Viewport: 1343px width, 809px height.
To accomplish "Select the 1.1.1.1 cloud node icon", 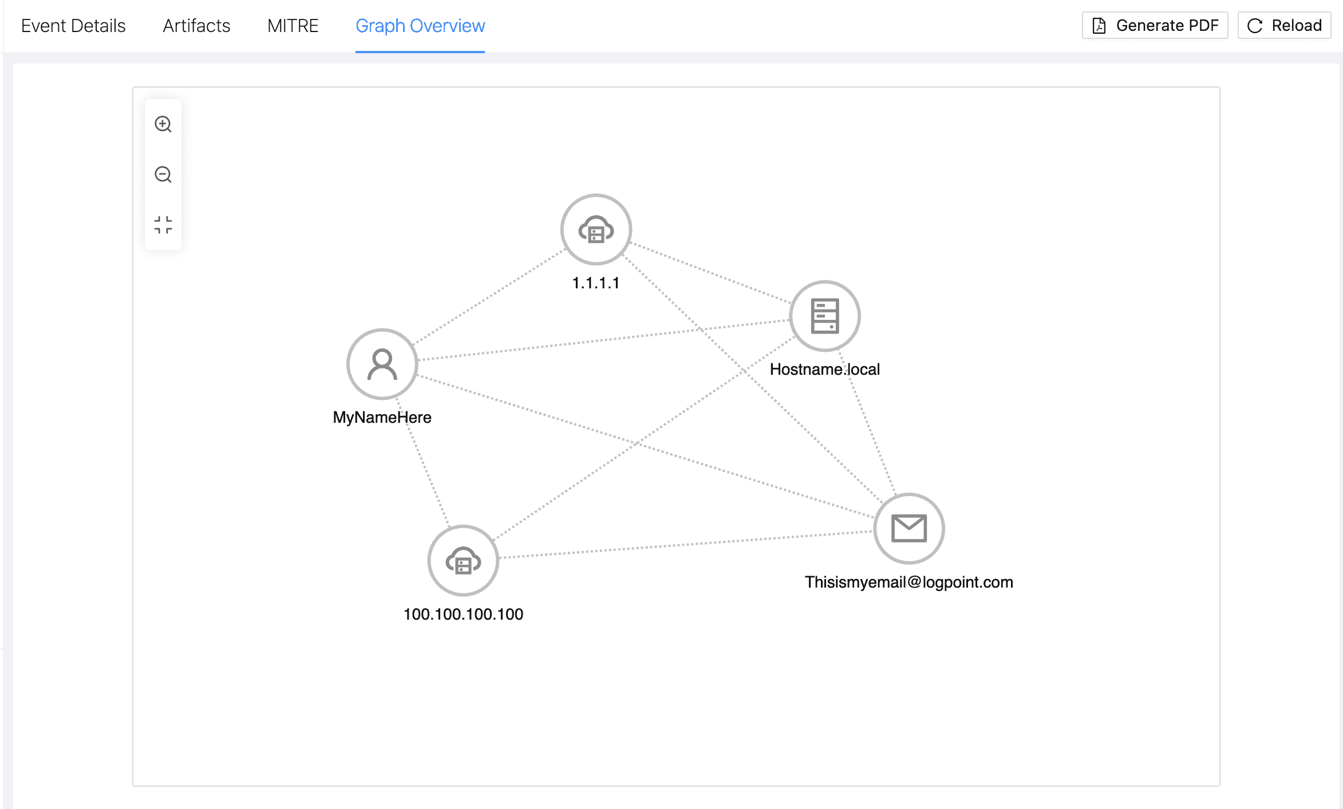I will click(x=596, y=229).
